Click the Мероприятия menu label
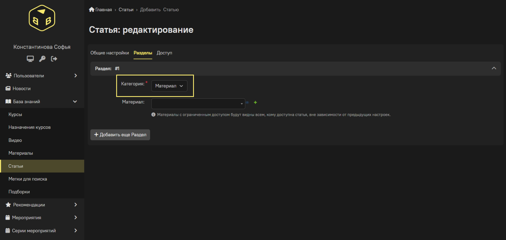This screenshot has width=506, height=240. pos(27,217)
